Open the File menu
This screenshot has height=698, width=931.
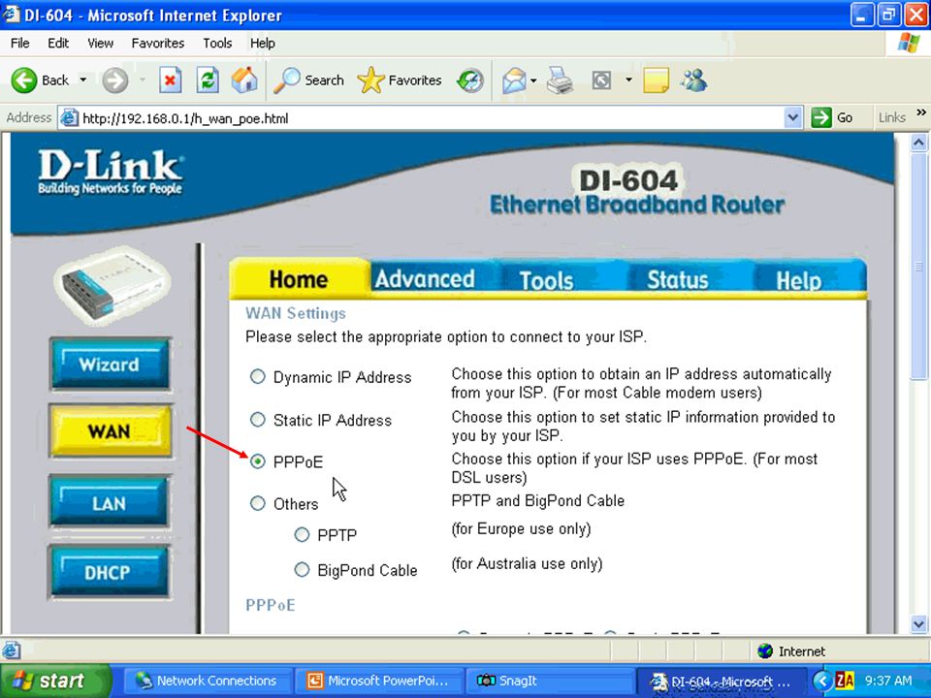coord(19,44)
